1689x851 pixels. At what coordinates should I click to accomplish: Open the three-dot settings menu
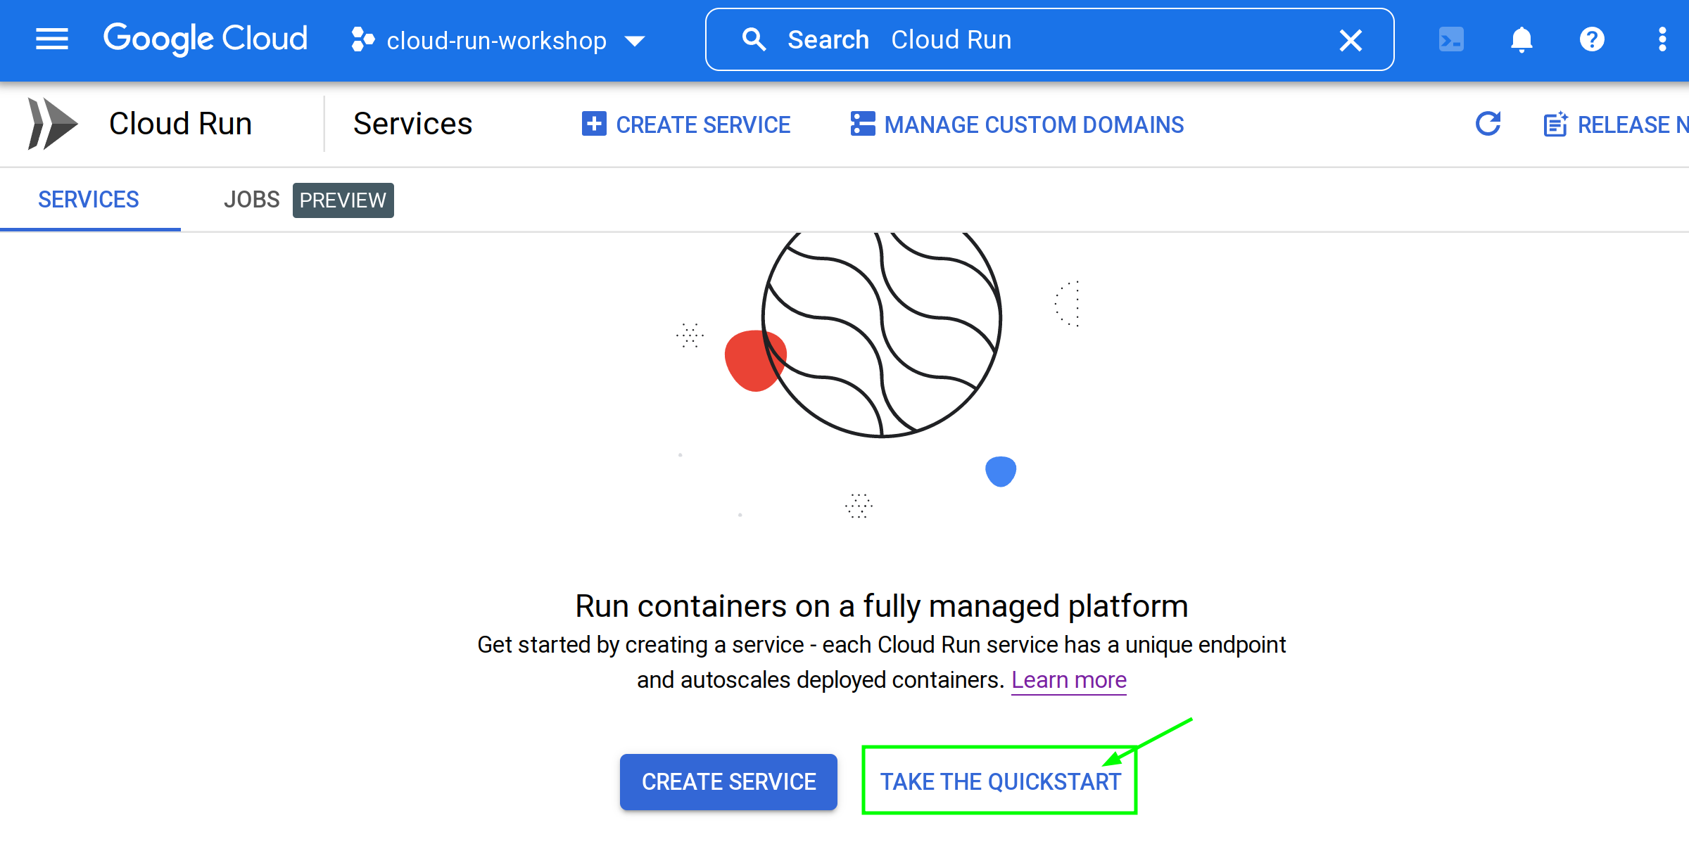point(1662,39)
